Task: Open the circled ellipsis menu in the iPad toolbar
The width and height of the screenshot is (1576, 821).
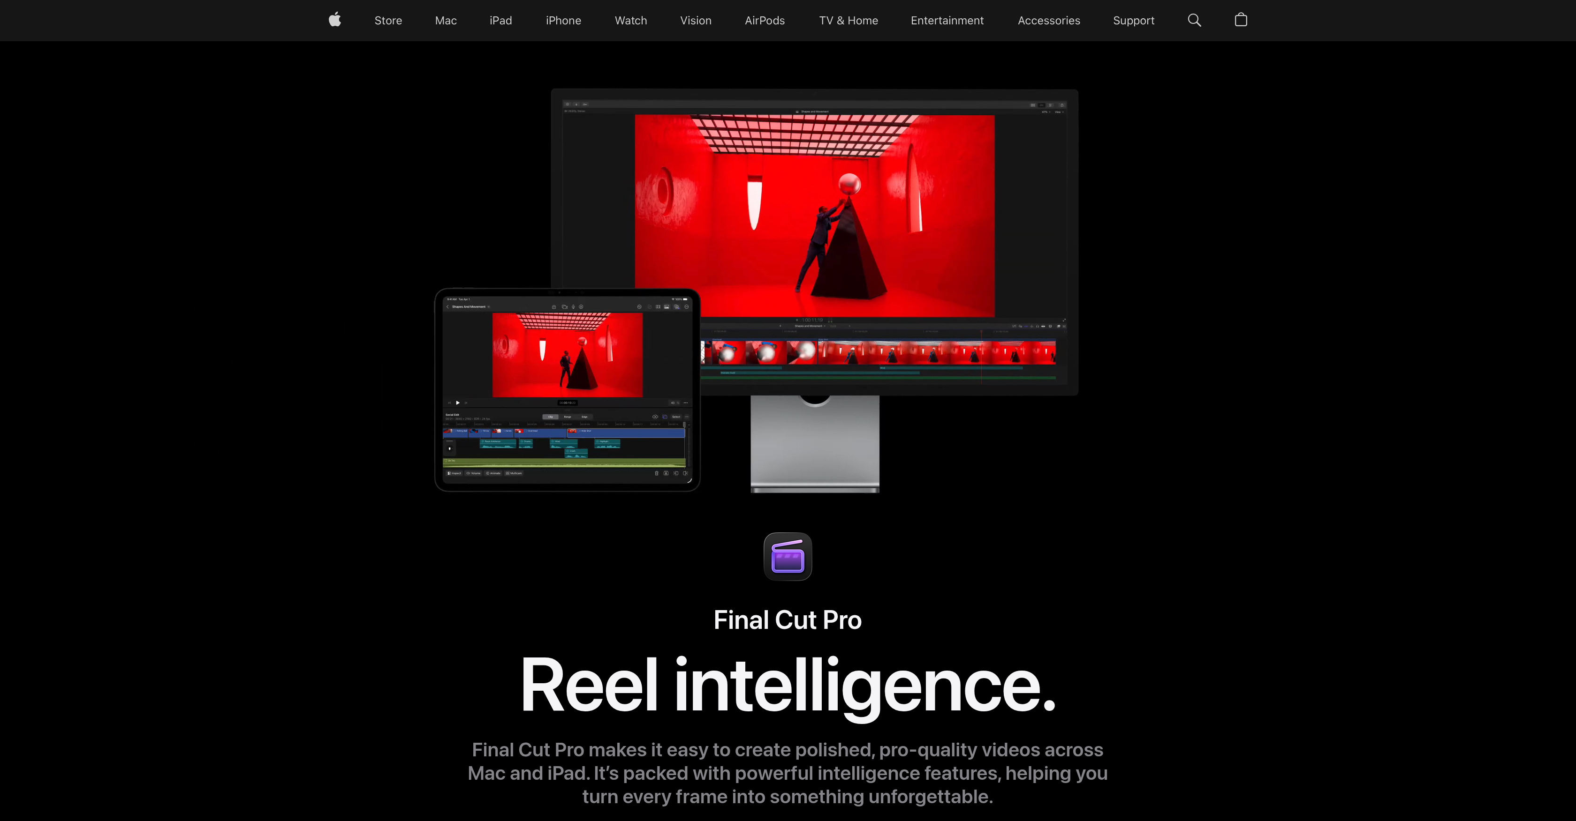Action: pos(686,307)
